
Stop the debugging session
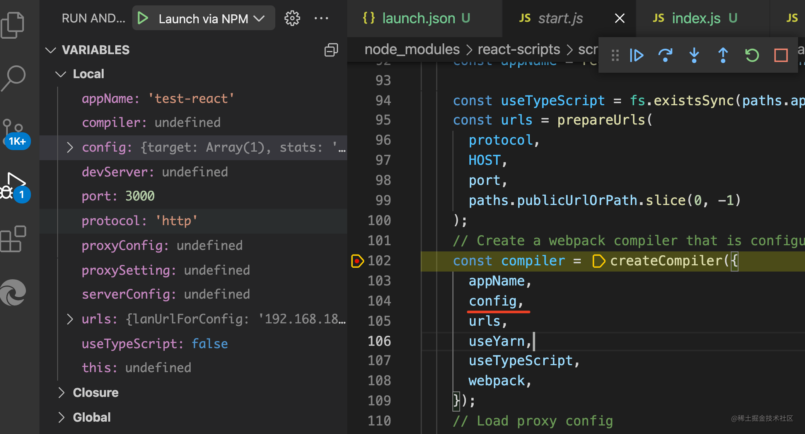point(781,55)
